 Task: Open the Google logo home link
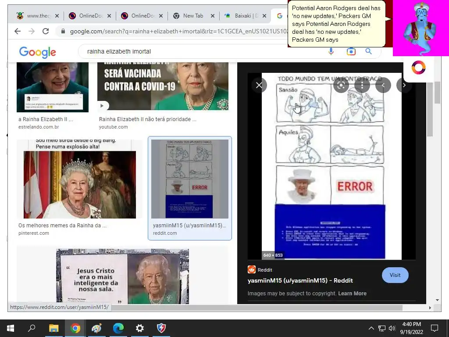tap(38, 52)
